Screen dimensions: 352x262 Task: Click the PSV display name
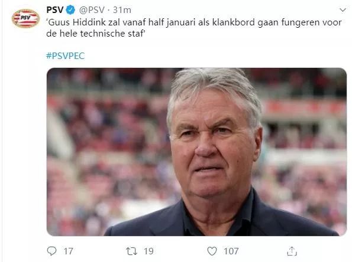tap(55, 10)
